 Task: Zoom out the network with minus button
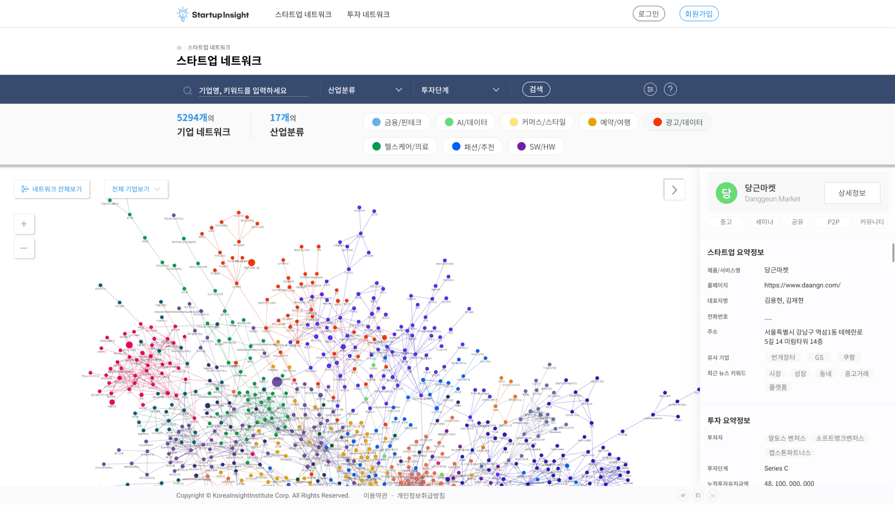point(24,248)
